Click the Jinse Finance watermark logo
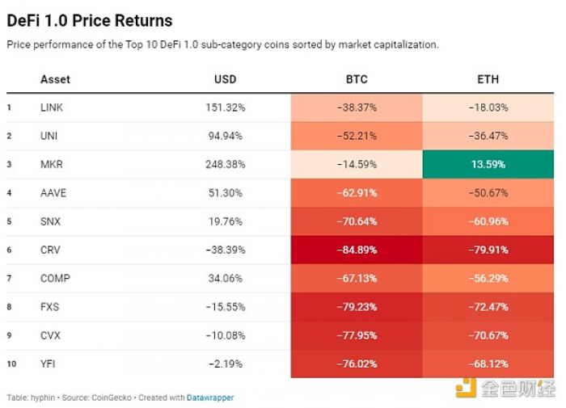 [505, 388]
